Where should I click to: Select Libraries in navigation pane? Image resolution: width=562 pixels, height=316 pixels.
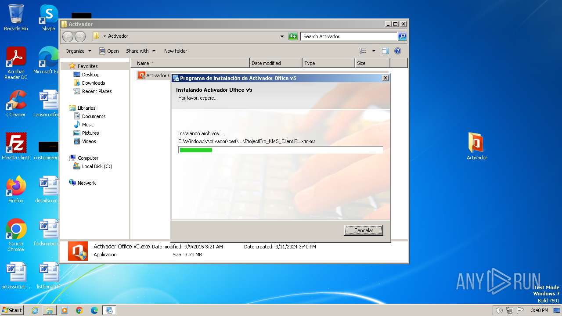click(x=86, y=108)
